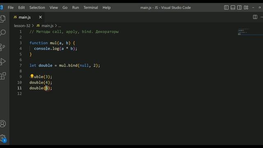This screenshot has height=148, width=263.
Task: Open the Help menu
Action: [x=106, y=7]
